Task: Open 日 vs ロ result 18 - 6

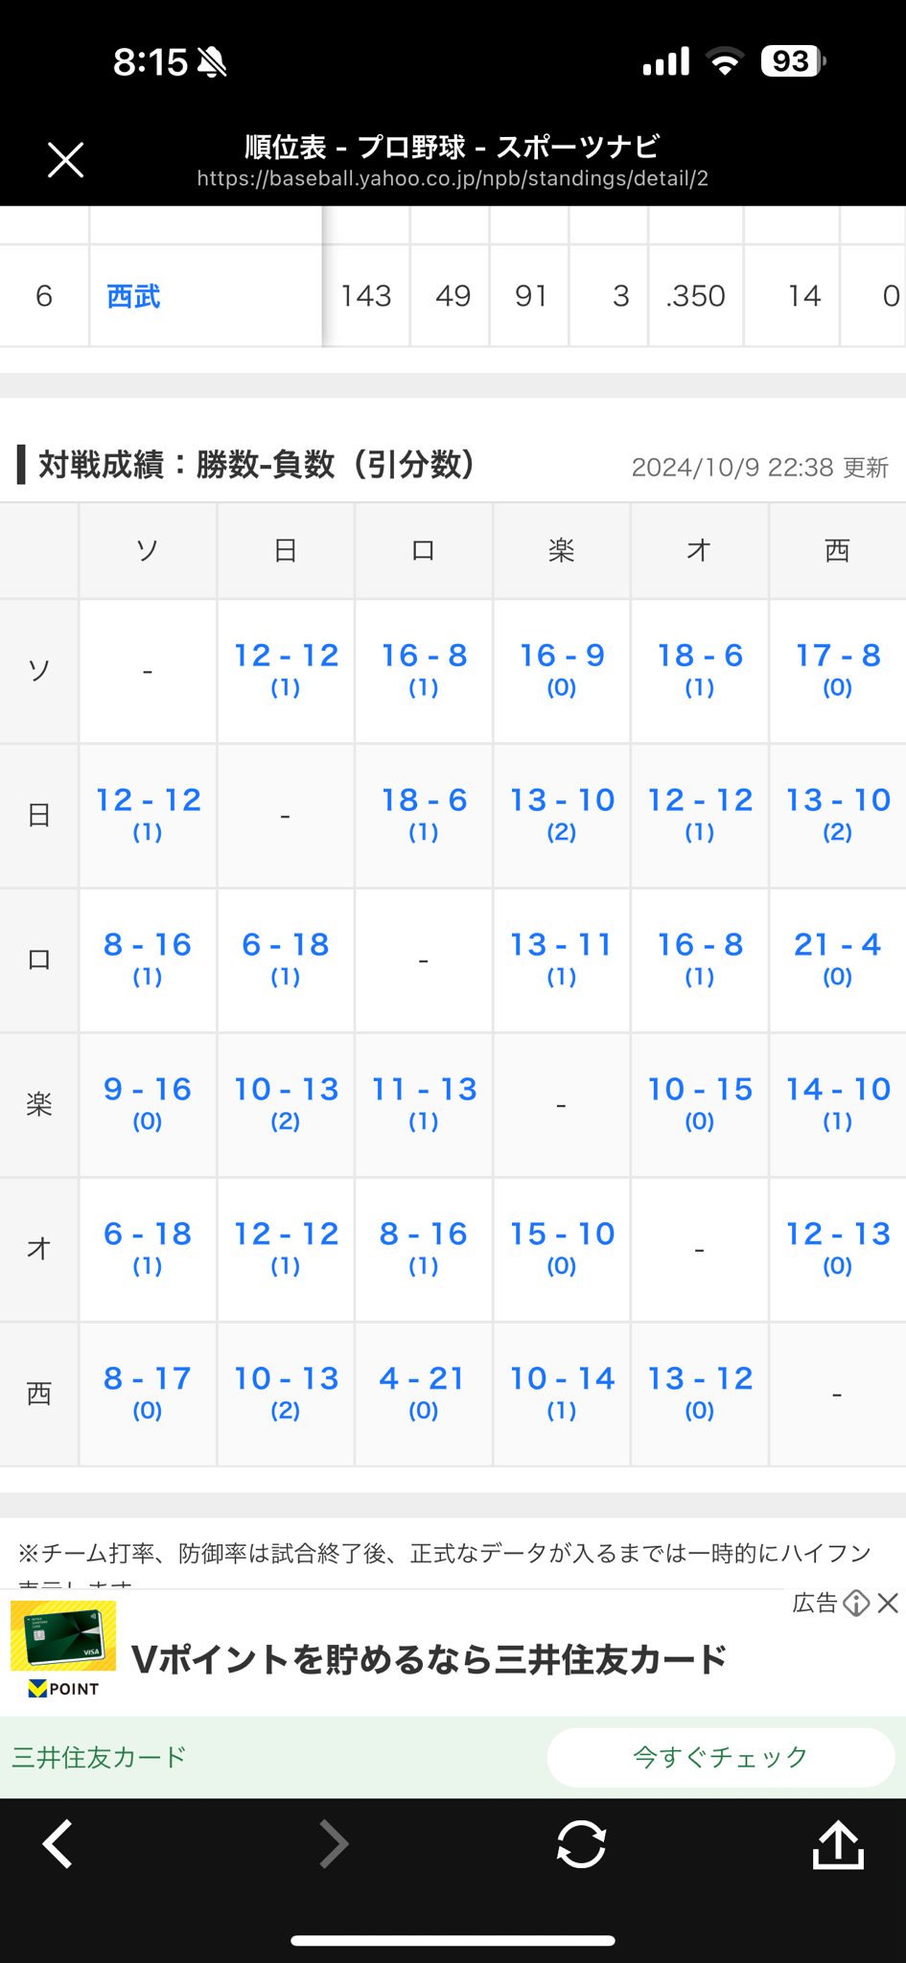Action: point(423,813)
